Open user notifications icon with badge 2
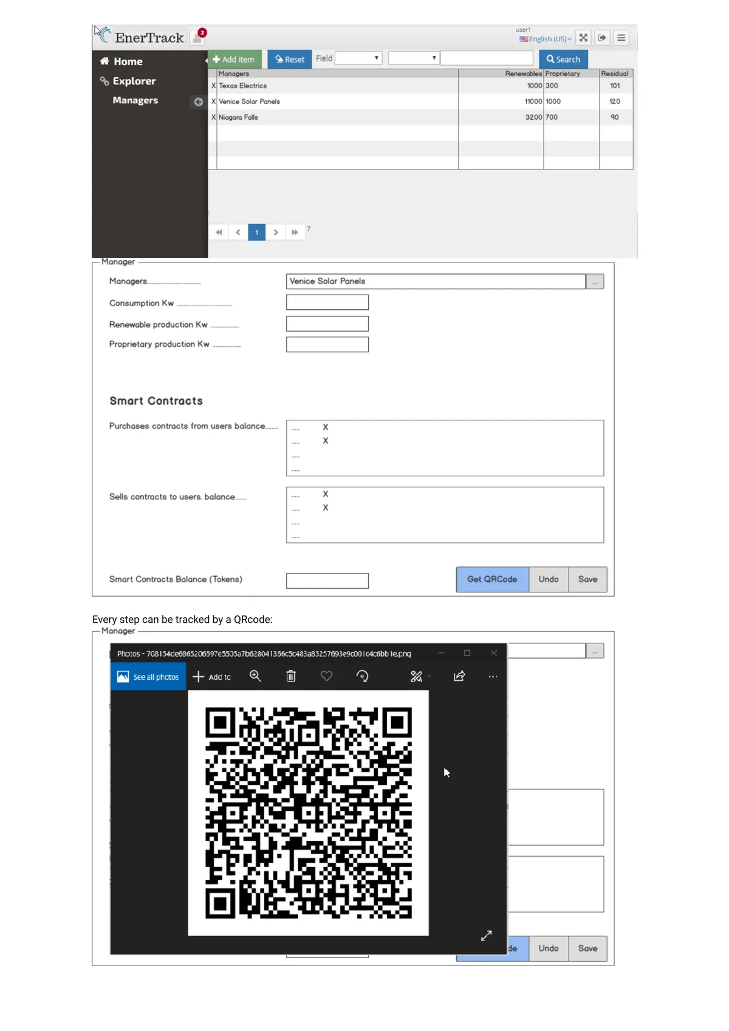Screen dimensions: 729x1031 point(198,36)
